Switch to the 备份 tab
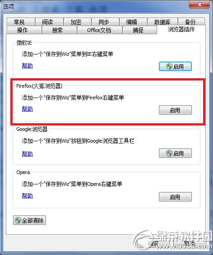Screen dimensions: 213x255 click(191, 22)
